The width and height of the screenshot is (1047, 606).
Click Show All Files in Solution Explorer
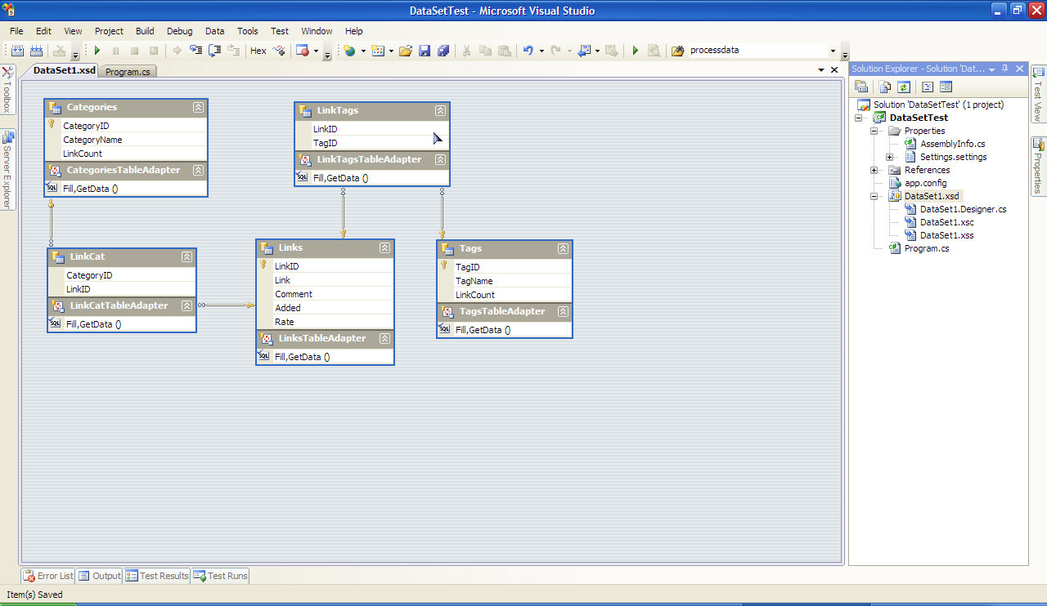tap(885, 87)
